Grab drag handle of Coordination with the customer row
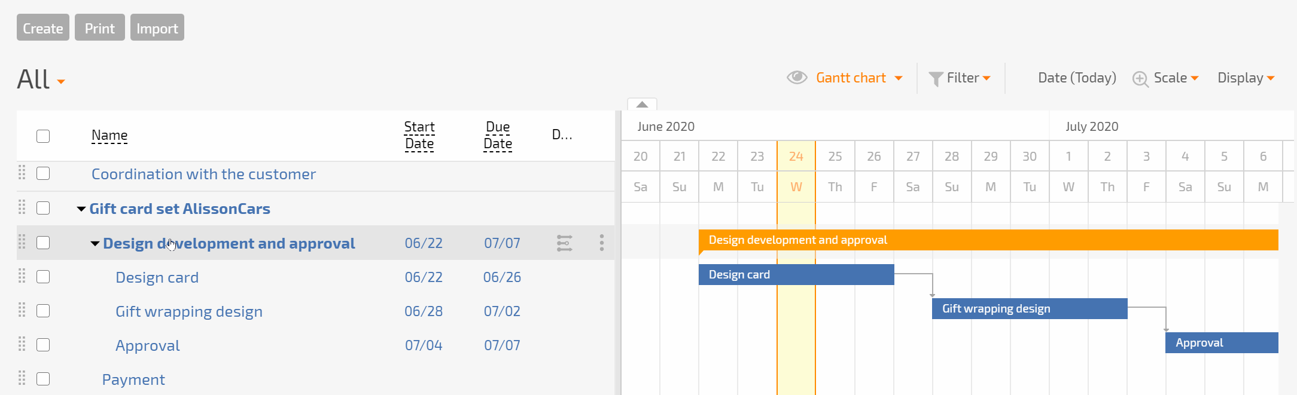 (22, 173)
